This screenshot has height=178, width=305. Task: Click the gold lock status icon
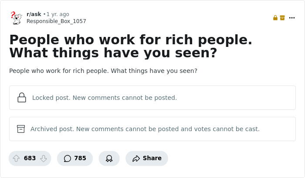(x=275, y=18)
